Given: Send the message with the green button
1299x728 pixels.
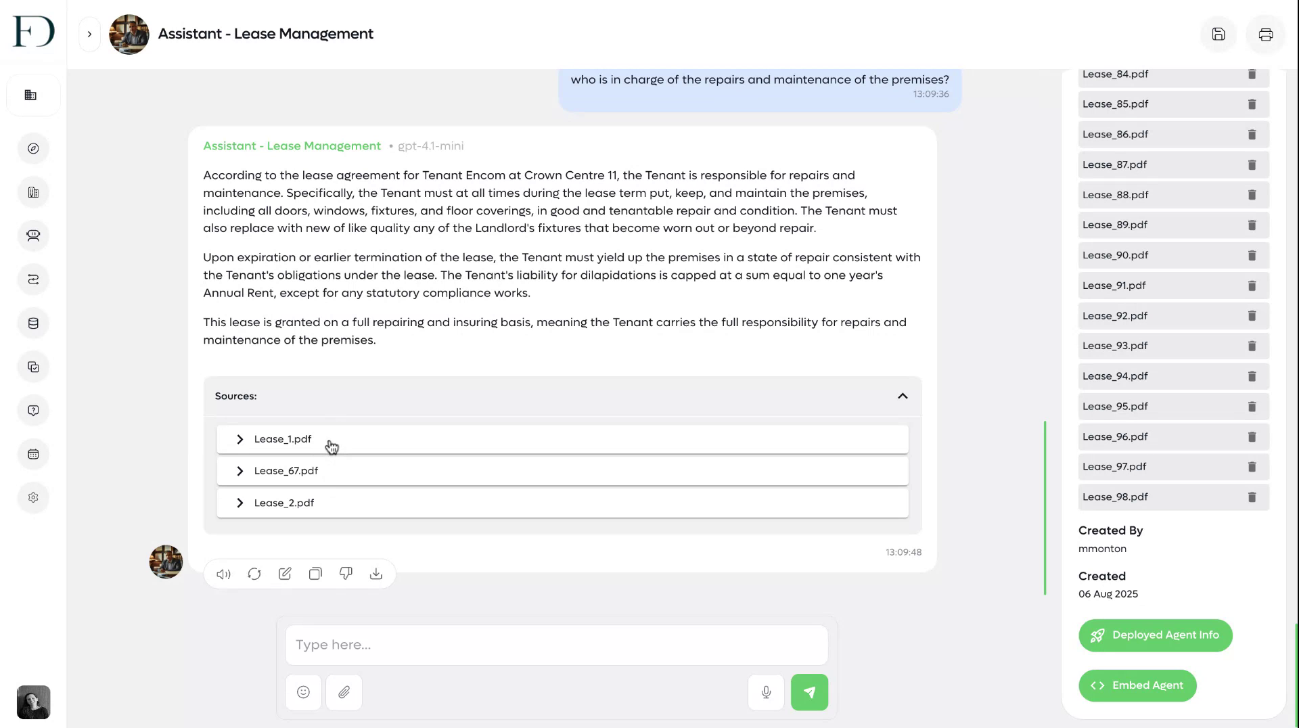Looking at the screenshot, I should point(809,693).
